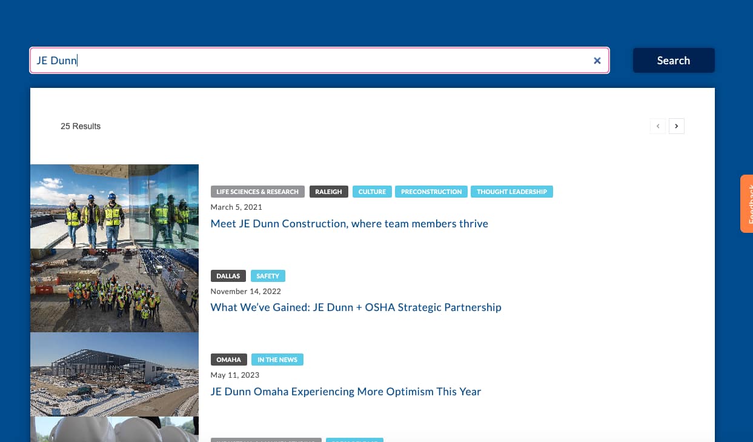Go to the previous results page arrow
753x442 pixels.
coord(658,126)
